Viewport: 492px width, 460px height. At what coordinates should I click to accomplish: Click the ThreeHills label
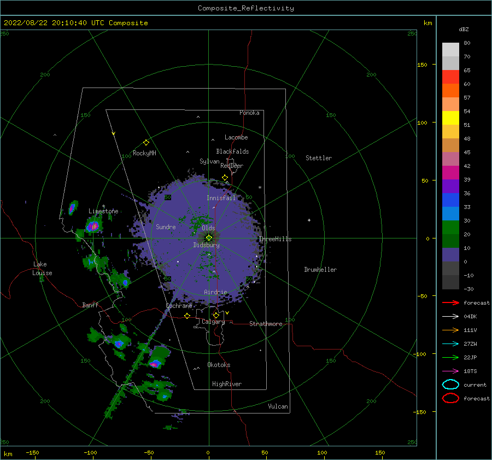click(275, 239)
